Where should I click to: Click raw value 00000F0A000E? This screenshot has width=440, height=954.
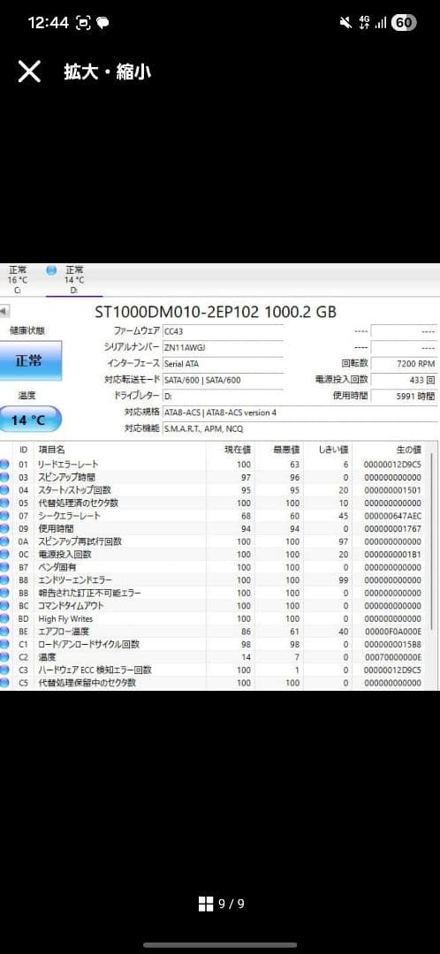pos(392,631)
